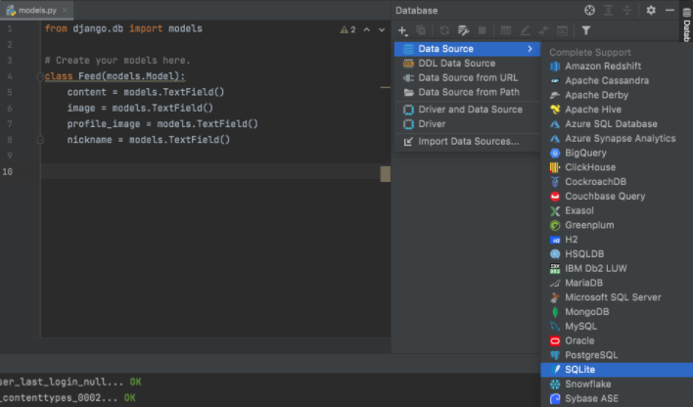Click the table view icon in Database toolbar
Image resolution: width=693 pixels, height=407 pixels.
[506, 30]
